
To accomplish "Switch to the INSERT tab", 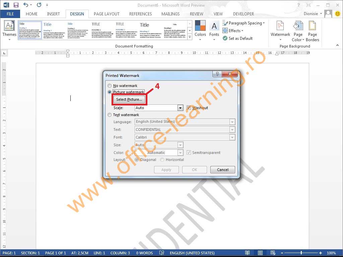I will [53, 14].
